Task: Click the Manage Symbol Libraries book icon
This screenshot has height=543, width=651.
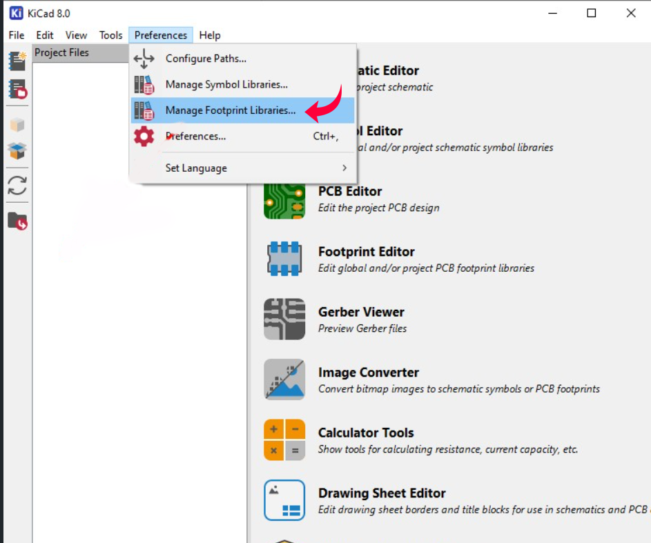Action: [144, 85]
